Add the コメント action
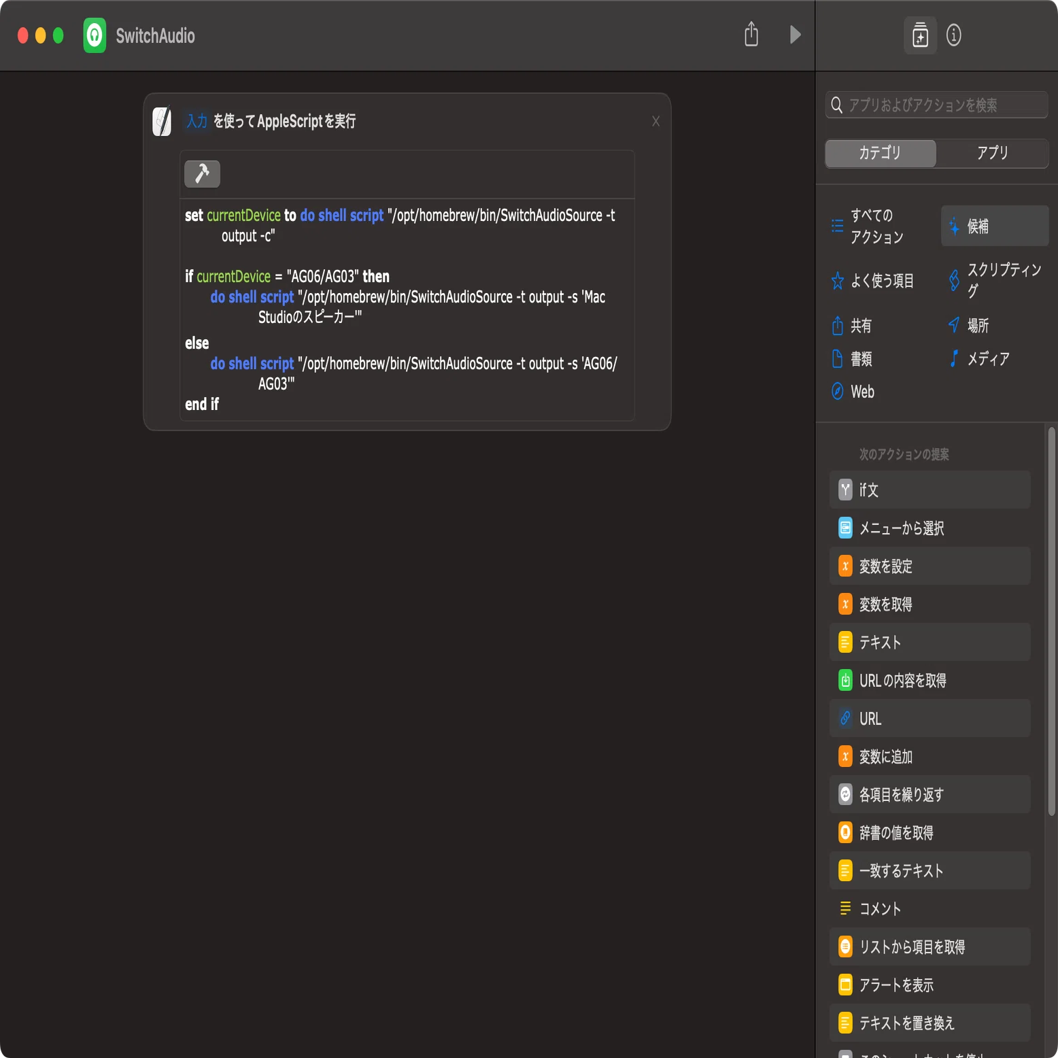Viewport: 1058px width, 1058px height. click(929, 908)
